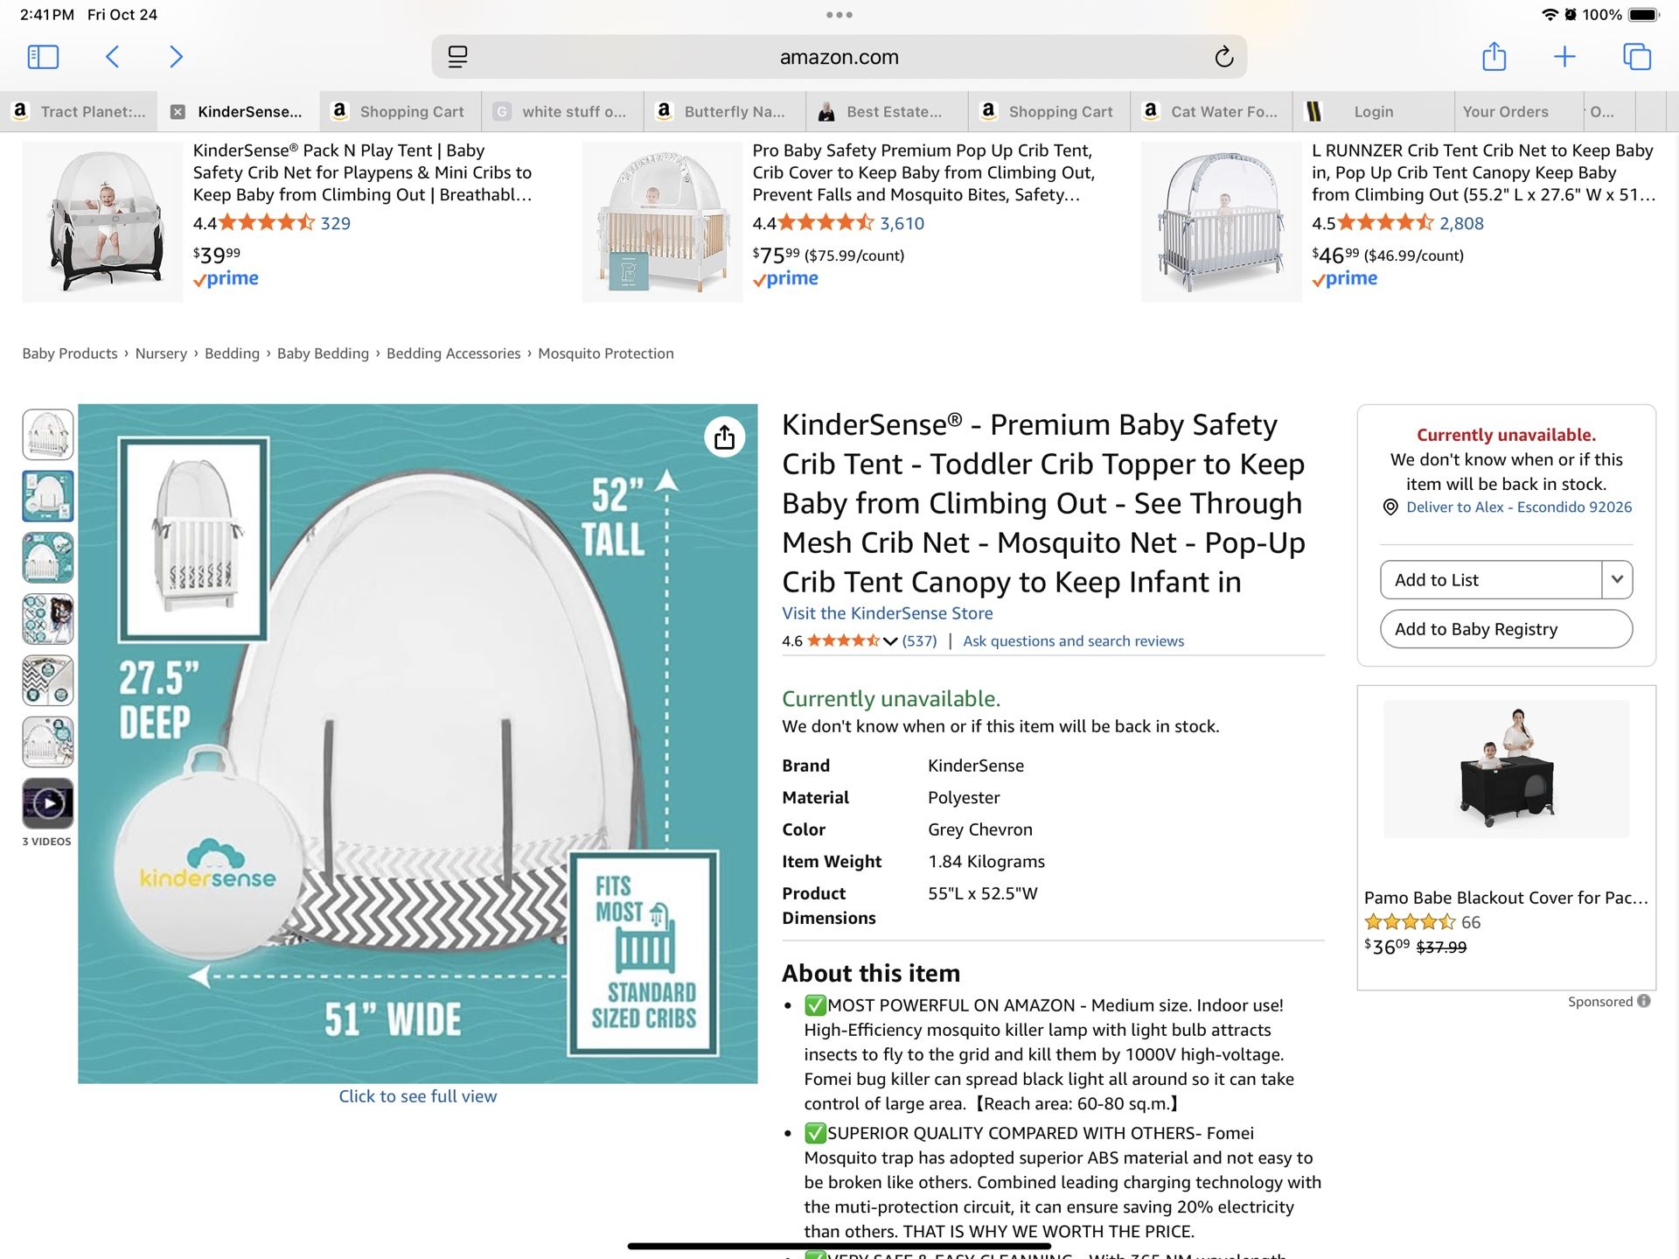Viewport: 1679px width, 1259px height.
Task: Reload the amazon.com page
Action: click(1223, 57)
